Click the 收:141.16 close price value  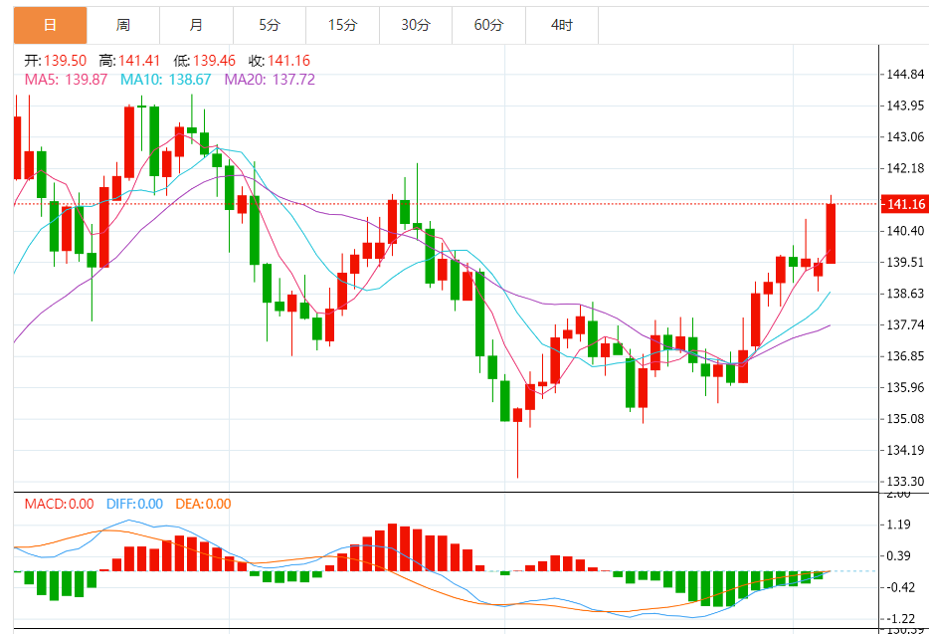point(279,61)
